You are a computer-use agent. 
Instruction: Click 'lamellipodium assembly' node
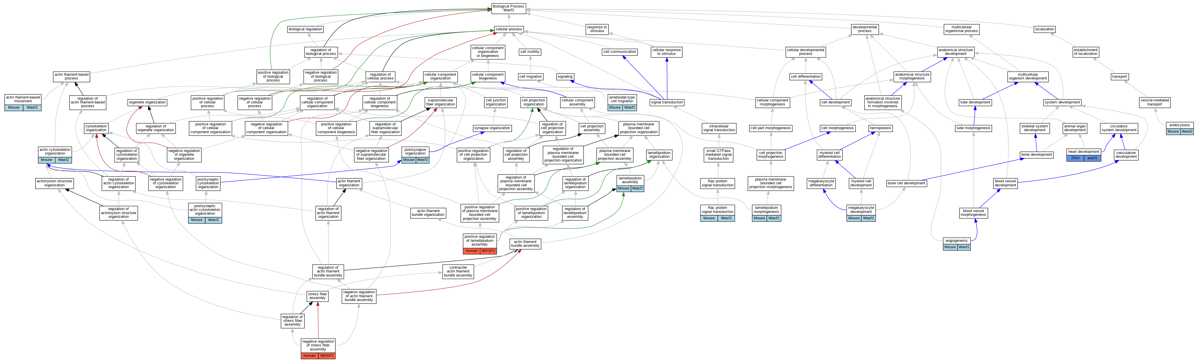click(630, 183)
